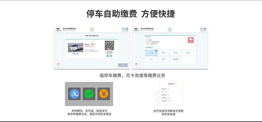Click the 选择延期时长 section label
262x122 pixels.
148,48
